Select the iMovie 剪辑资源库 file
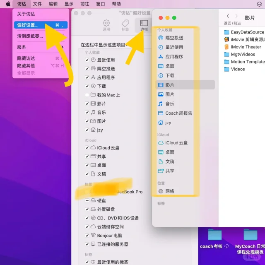This screenshot has height=265, width=265. coord(244,40)
